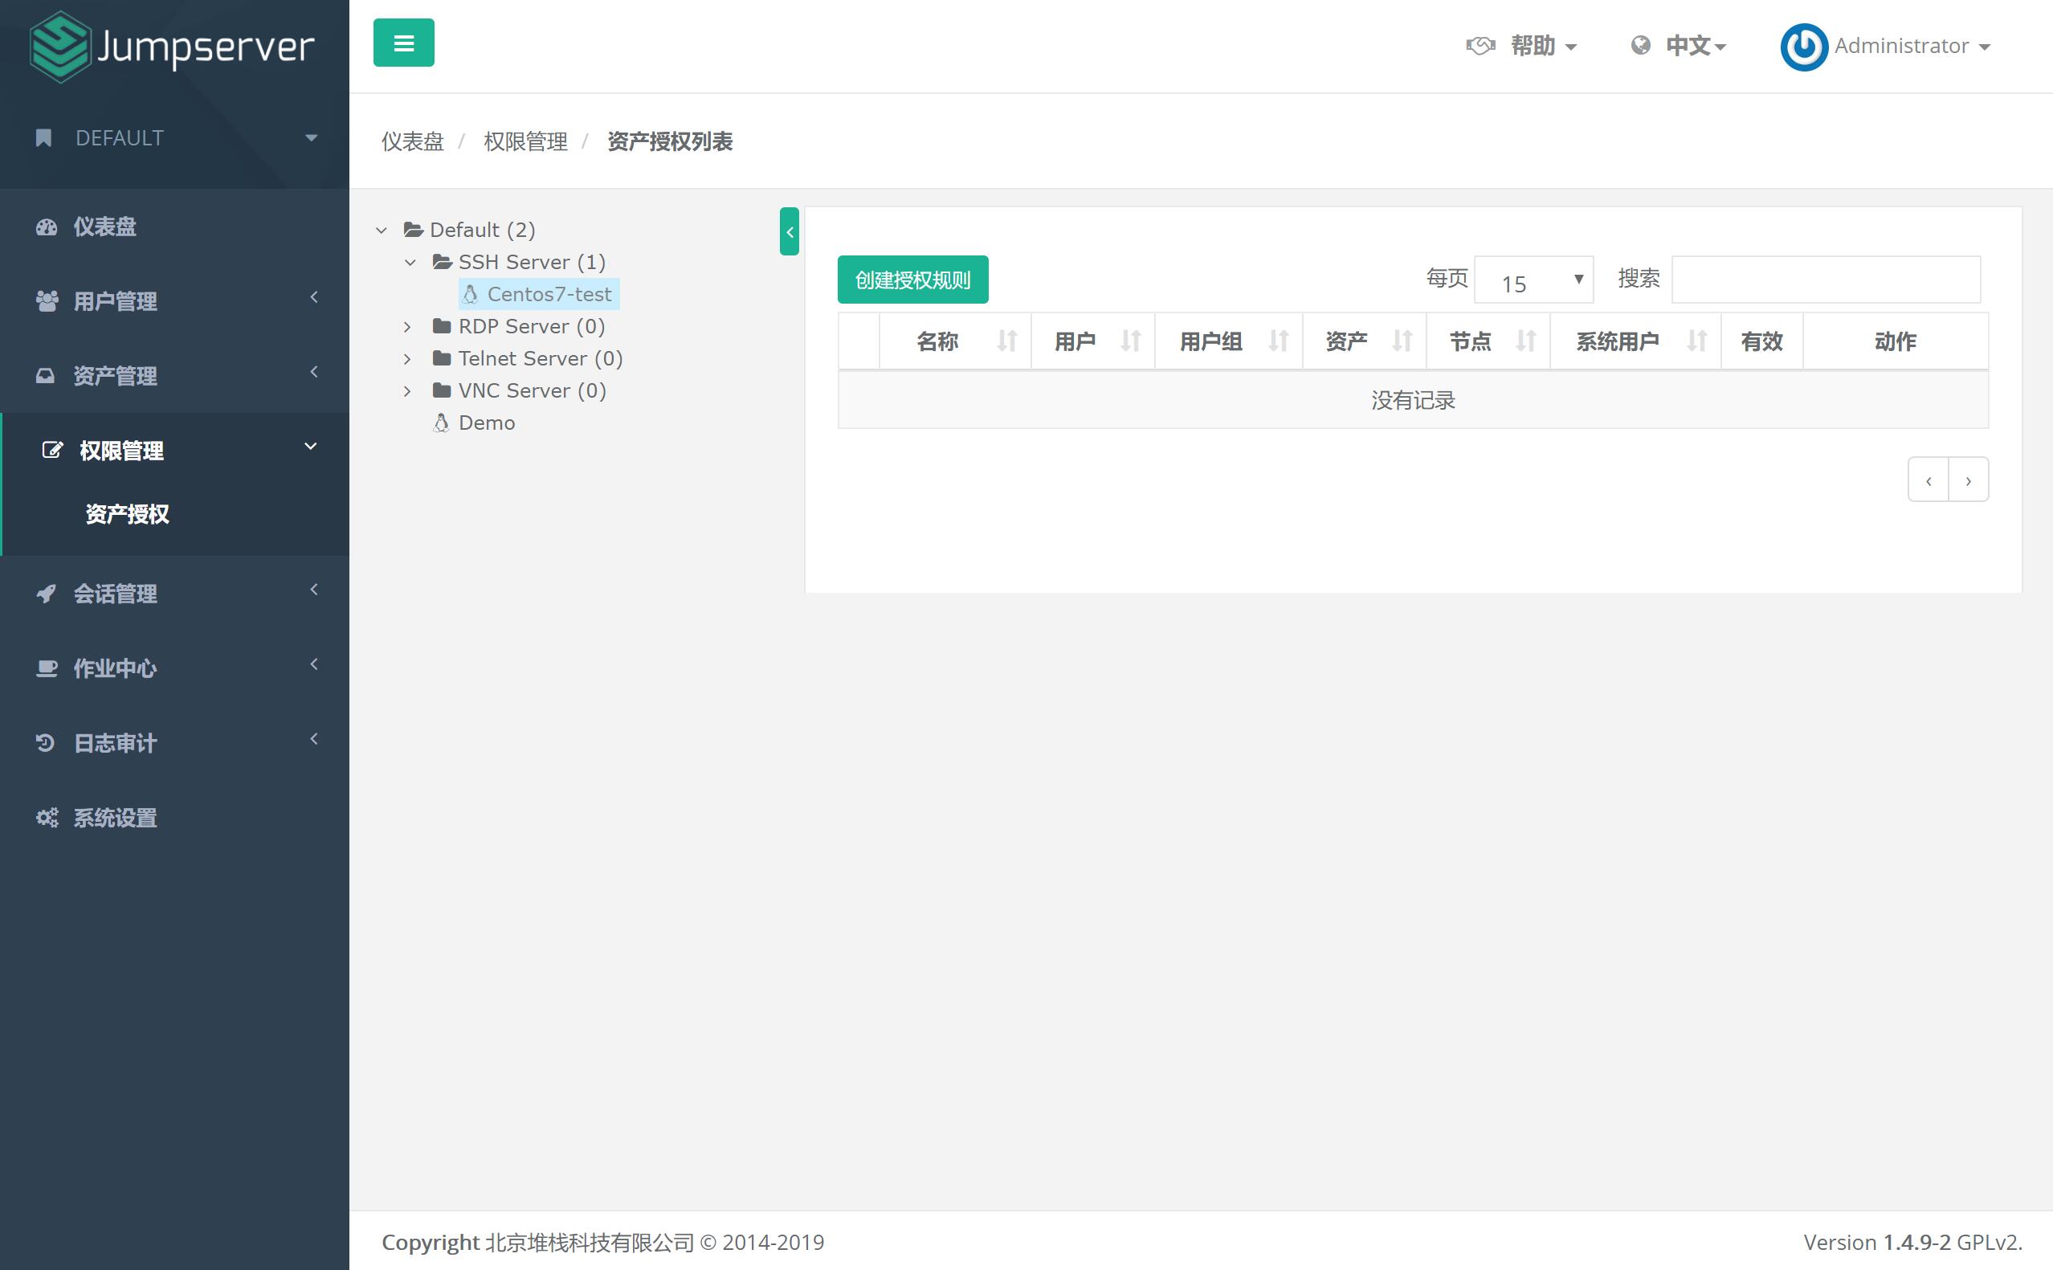Click the history icon for 日志审计

pos(45,742)
